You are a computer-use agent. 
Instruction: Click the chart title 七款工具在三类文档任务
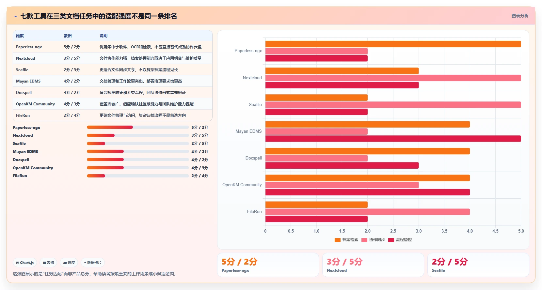click(x=99, y=16)
